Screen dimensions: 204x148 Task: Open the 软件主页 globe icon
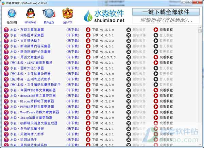(x=49, y=13)
